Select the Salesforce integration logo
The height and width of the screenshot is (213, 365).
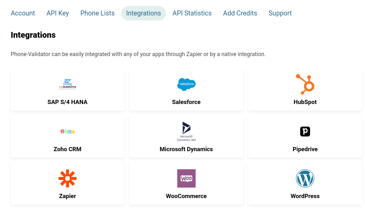click(186, 84)
